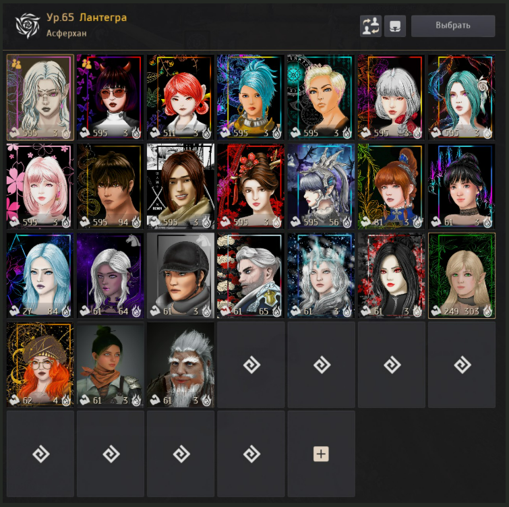Image resolution: width=509 pixels, height=507 pixels.
Task: Click the character swap icon button
Action: click(x=371, y=26)
